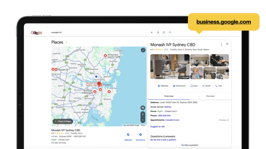Switch to the Reviews tab

click(210, 96)
